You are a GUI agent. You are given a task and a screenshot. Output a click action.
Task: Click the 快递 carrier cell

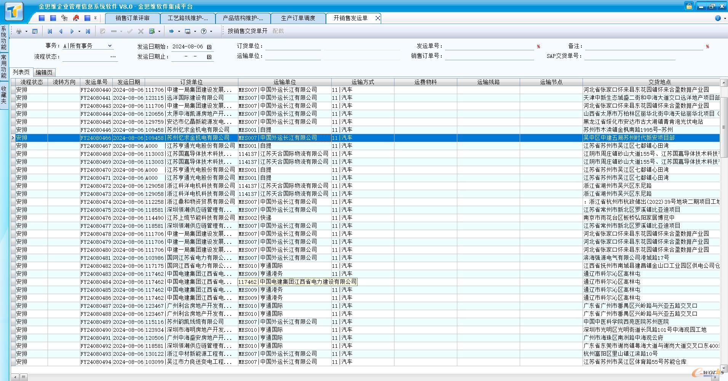coord(284,218)
